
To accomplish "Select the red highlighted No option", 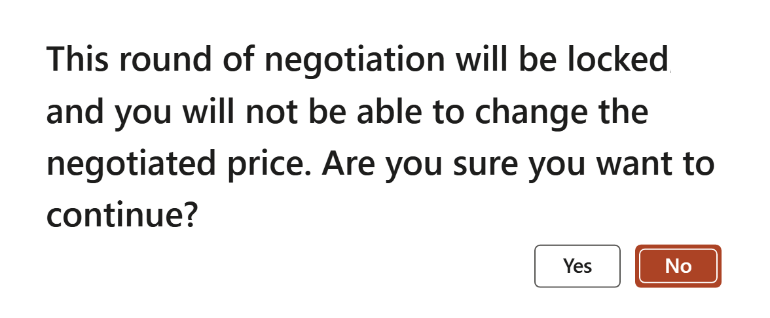I will point(678,266).
